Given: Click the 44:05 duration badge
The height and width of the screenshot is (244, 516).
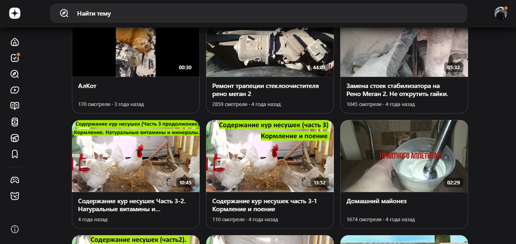Looking at the screenshot, I should click(x=319, y=68).
